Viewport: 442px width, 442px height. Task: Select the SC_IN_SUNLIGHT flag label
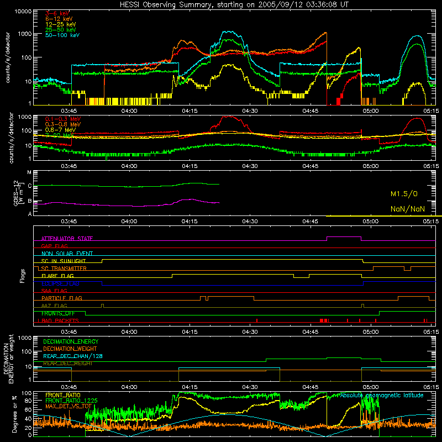click(64, 261)
